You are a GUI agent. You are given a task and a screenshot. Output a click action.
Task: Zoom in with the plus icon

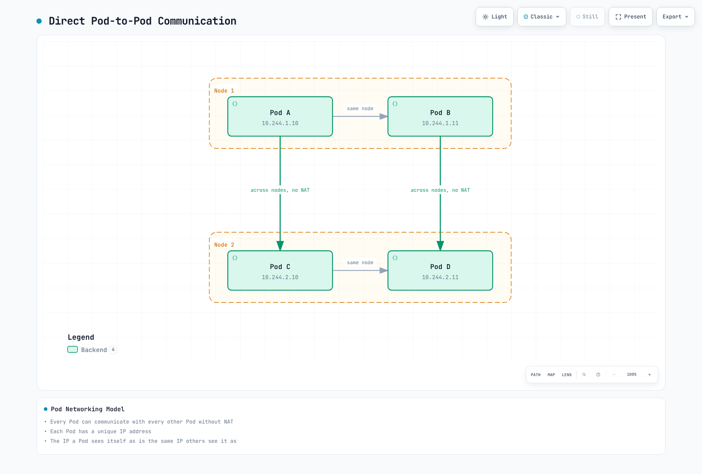[x=649, y=375]
